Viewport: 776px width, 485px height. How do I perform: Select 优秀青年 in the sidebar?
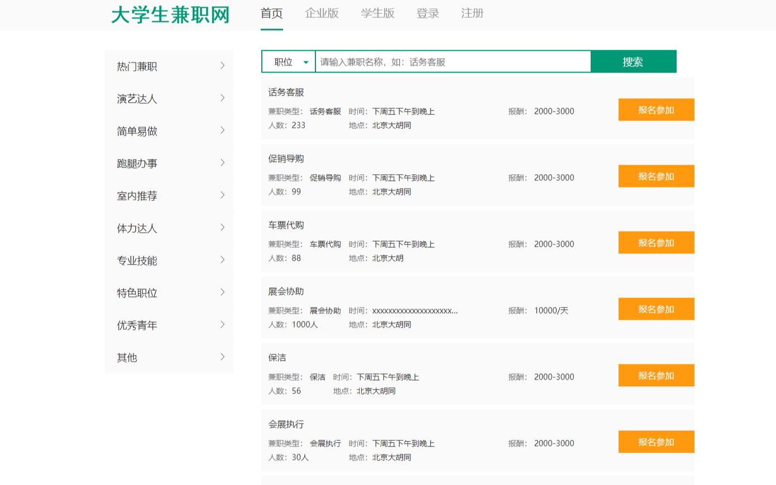137,325
